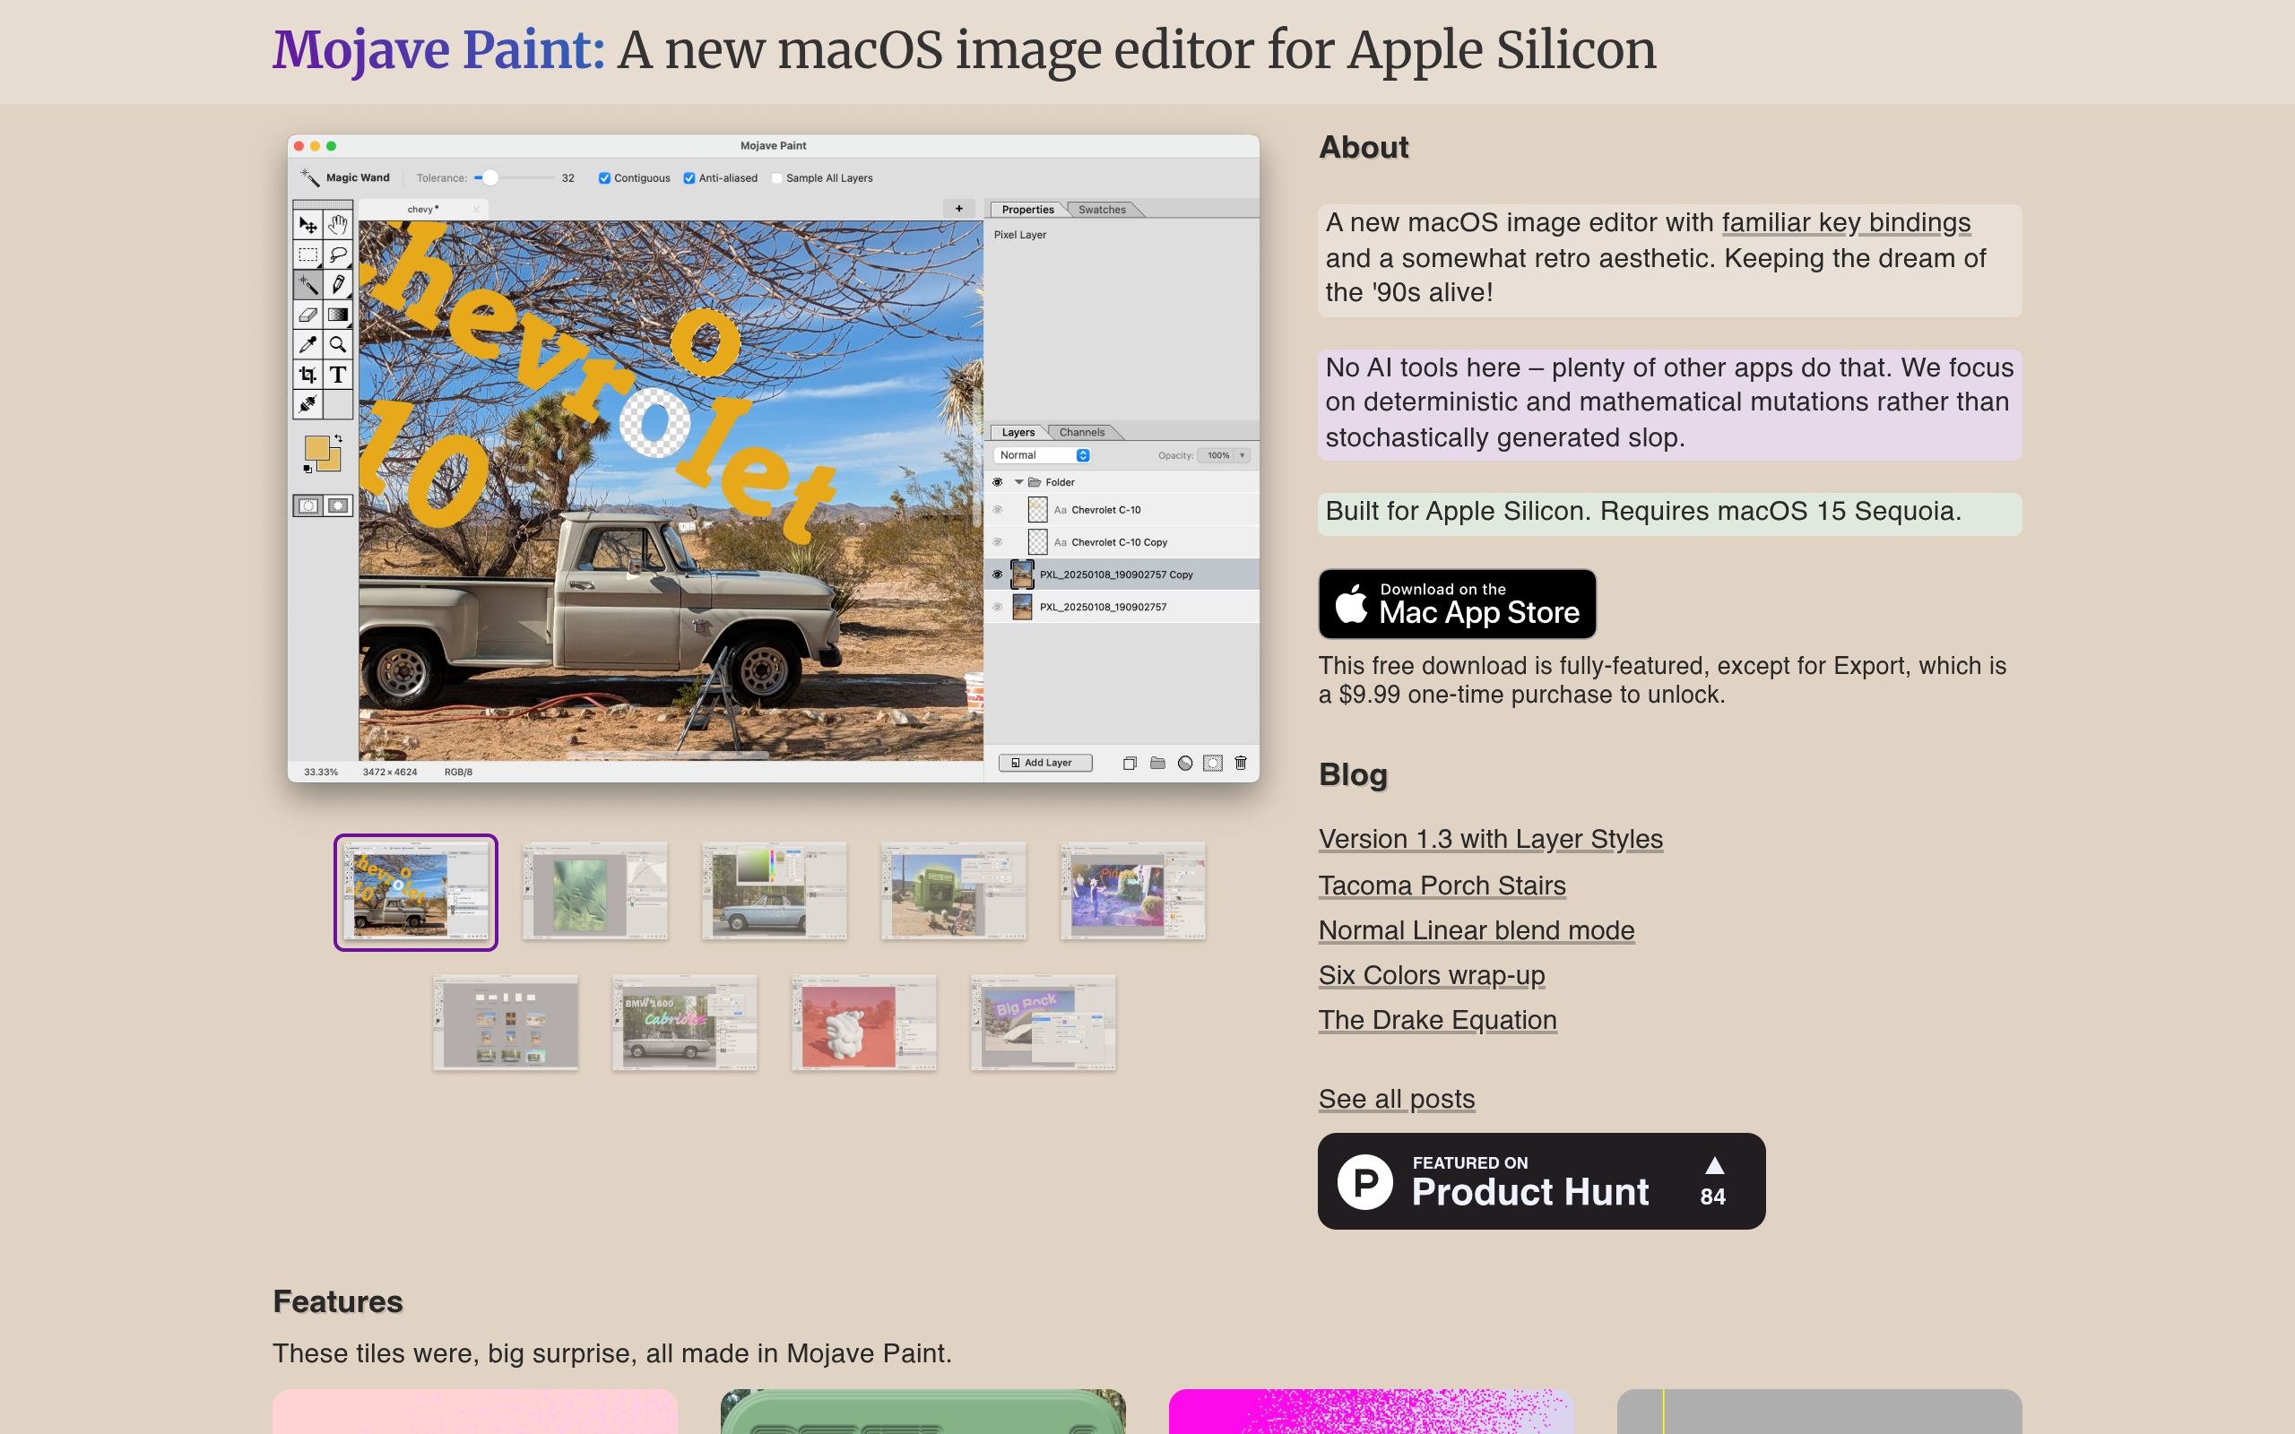Select the Gradient tool
2295x1434 pixels.
pyautogui.click(x=338, y=314)
